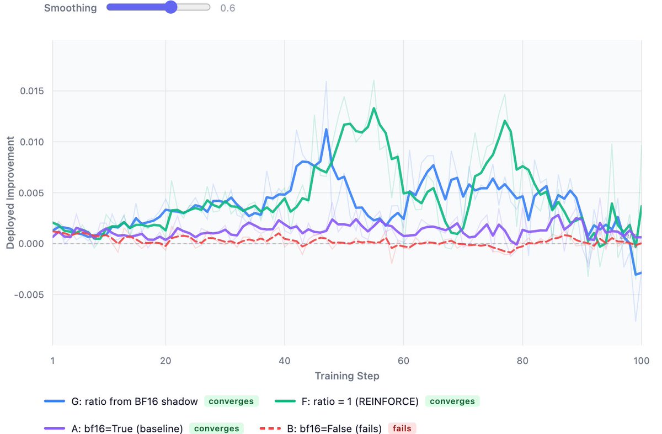Click the green line's highest peak near step 55

click(x=374, y=108)
